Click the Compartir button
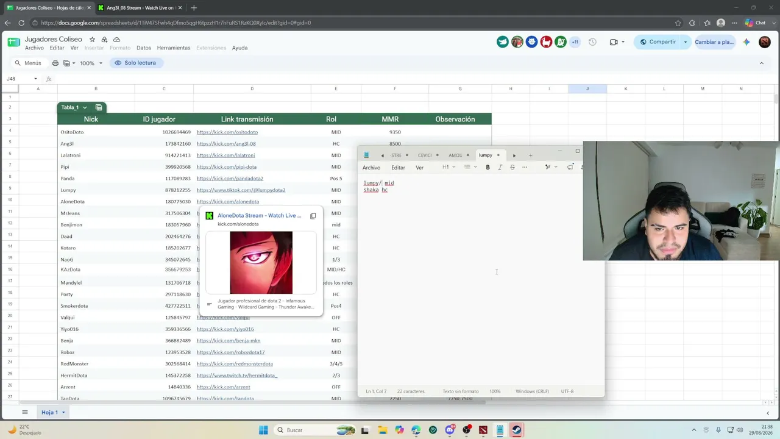This screenshot has height=439, width=780. point(657,42)
